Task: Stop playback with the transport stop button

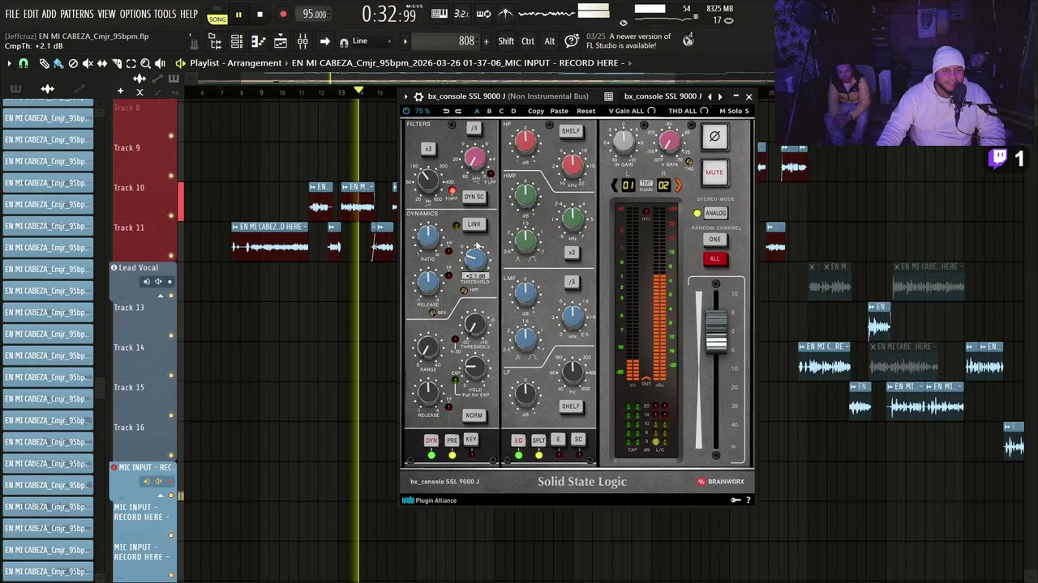Action: tap(259, 14)
